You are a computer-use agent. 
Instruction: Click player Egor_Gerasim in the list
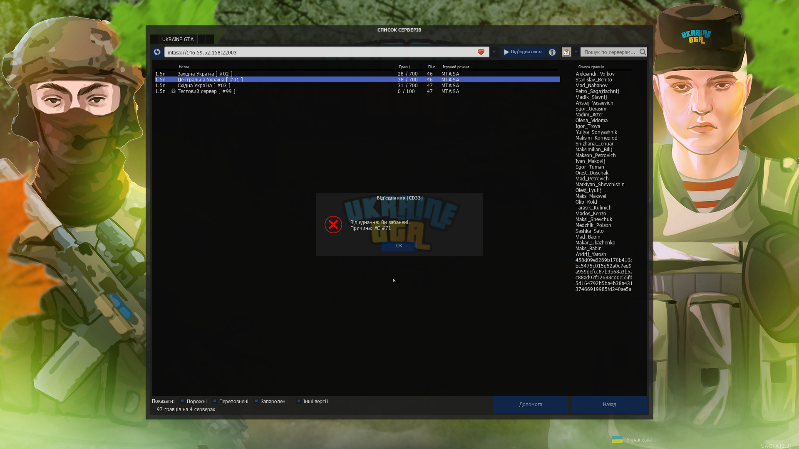point(591,109)
